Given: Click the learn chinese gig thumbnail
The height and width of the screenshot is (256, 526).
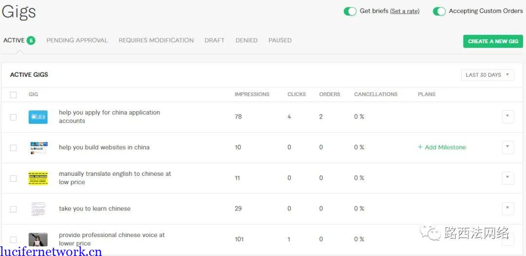Looking at the screenshot, I should [38, 209].
